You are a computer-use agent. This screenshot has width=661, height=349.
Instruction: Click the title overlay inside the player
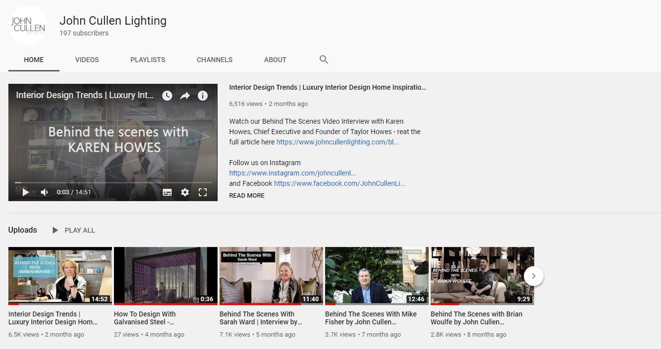coord(85,95)
